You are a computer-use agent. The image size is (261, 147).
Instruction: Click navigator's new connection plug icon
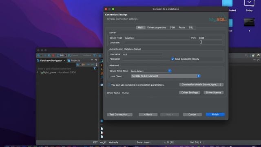point(77,65)
